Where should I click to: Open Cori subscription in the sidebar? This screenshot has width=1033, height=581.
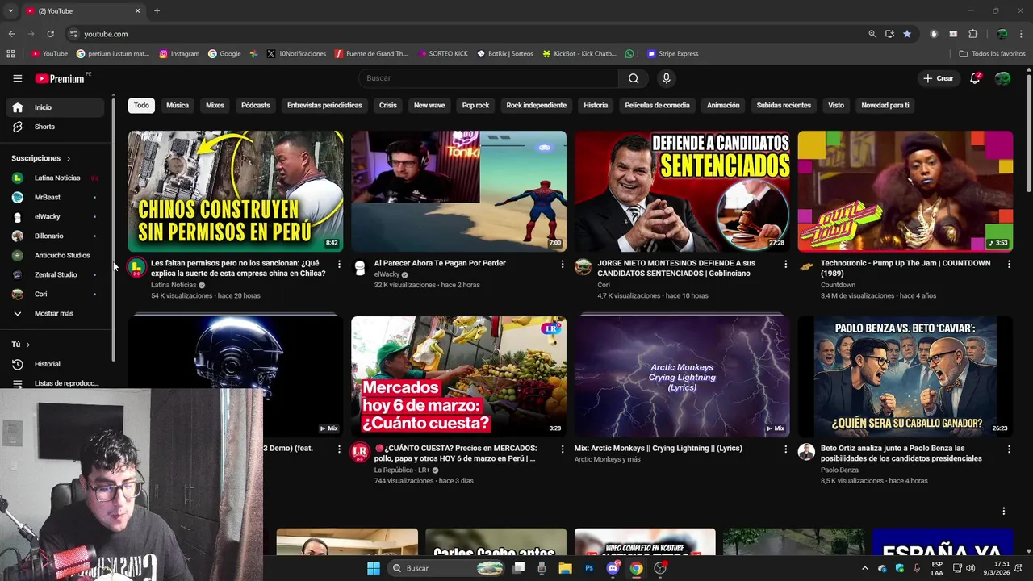[x=56, y=294]
